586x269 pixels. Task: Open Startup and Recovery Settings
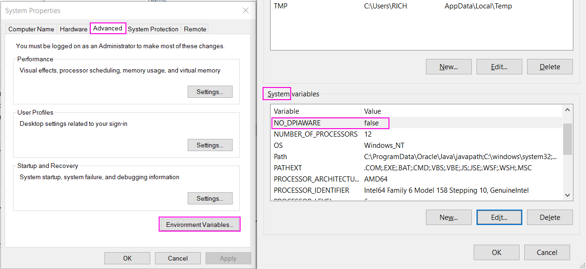point(210,198)
